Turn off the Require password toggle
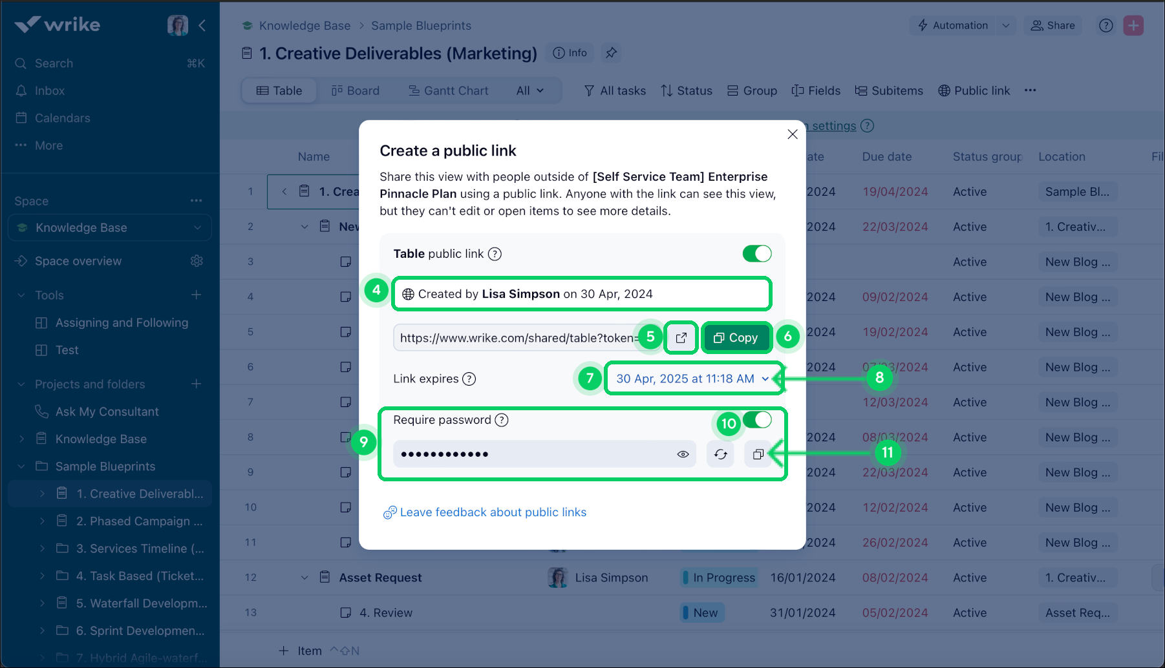This screenshot has height=668, width=1165. (x=757, y=420)
